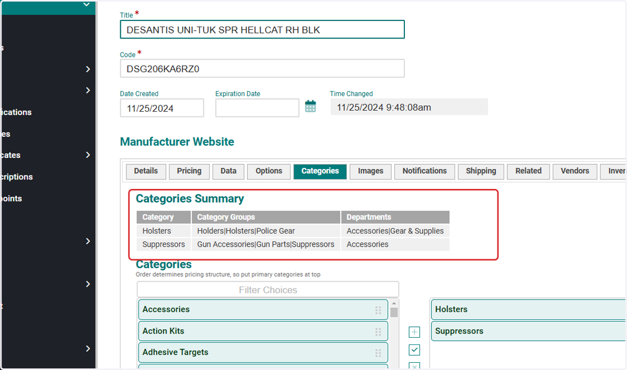627x370 pixels.
Task: Select Action Kits in the available list
Action: [x=263, y=331]
